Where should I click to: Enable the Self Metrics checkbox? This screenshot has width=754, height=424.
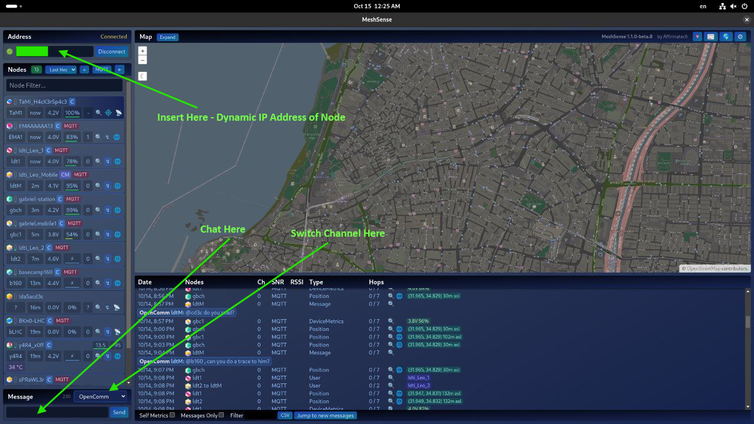tap(172, 415)
